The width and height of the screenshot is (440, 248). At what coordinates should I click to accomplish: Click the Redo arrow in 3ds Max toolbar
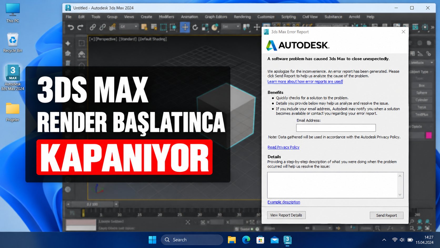point(81,27)
